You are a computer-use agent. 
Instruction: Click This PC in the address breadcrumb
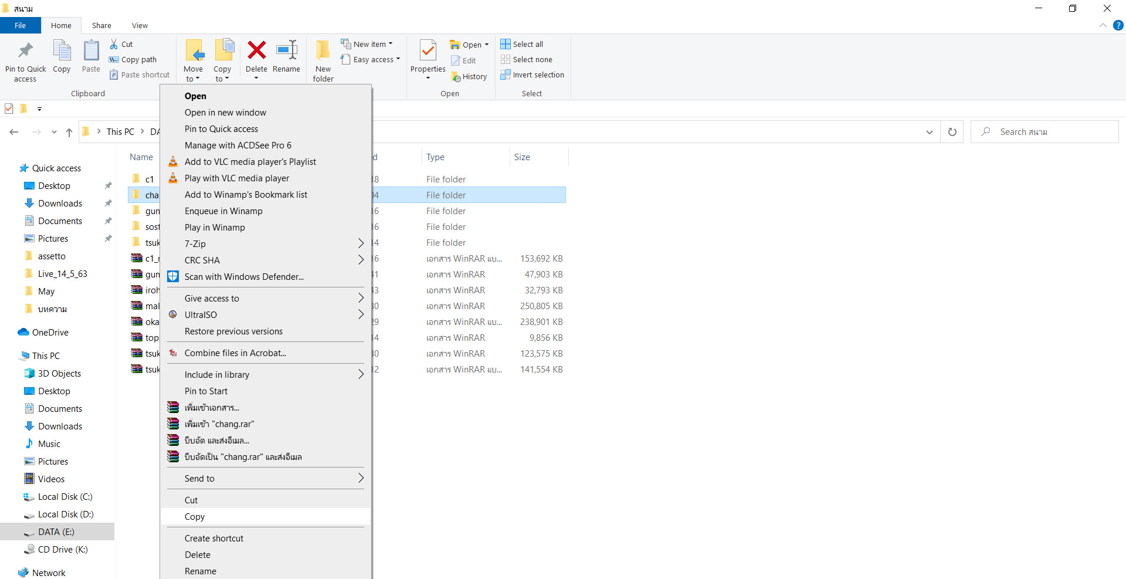click(120, 132)
